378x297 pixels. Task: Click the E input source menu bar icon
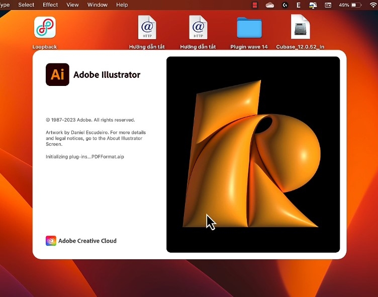(x=299, y=5)
